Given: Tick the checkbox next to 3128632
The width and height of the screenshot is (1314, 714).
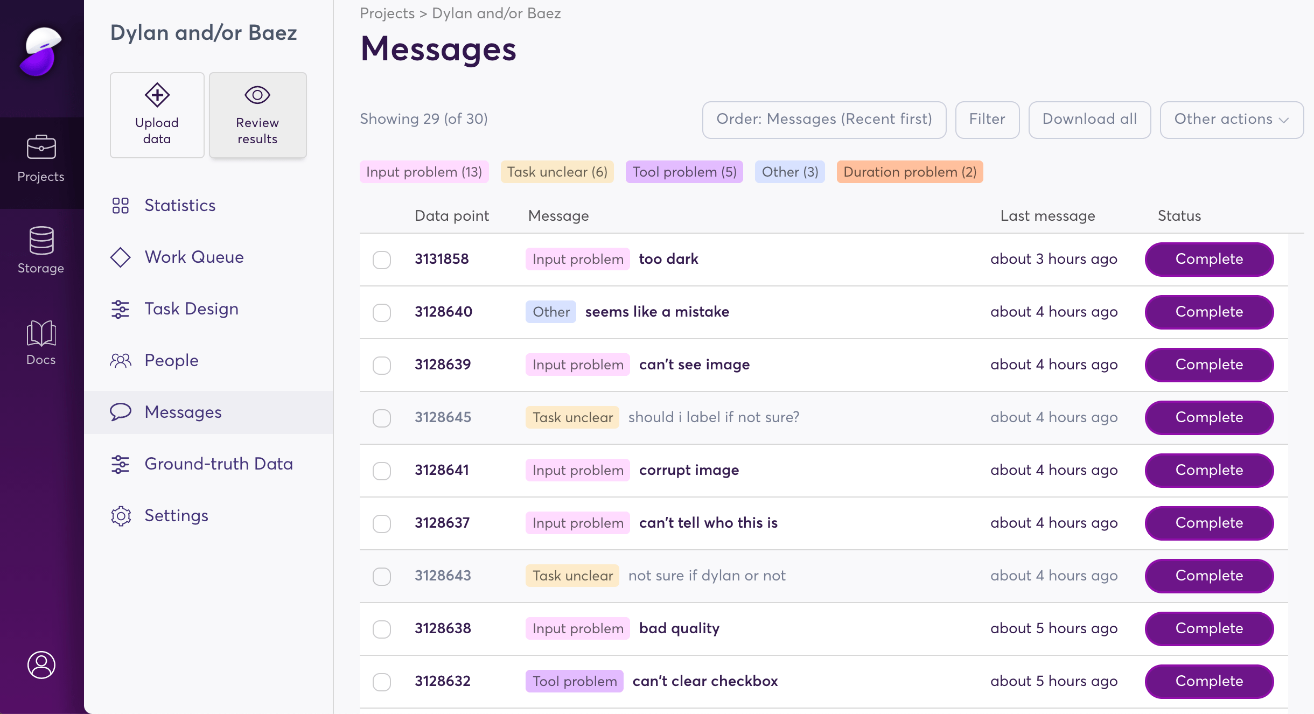Looking at the screenshot, I should [x=381, y=681].
